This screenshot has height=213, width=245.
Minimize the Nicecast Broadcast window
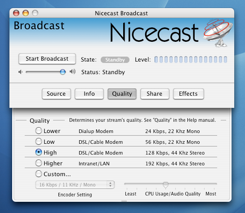(26, 13)
